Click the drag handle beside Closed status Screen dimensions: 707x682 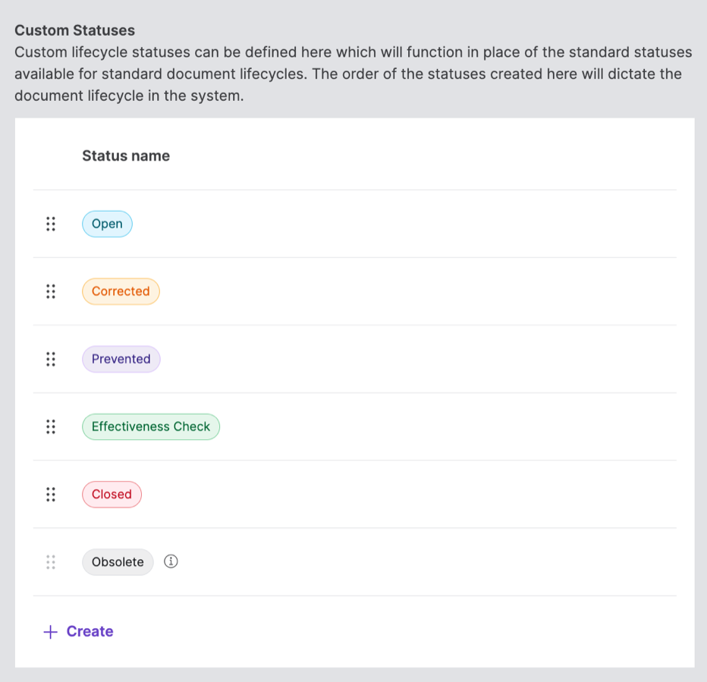51,494
